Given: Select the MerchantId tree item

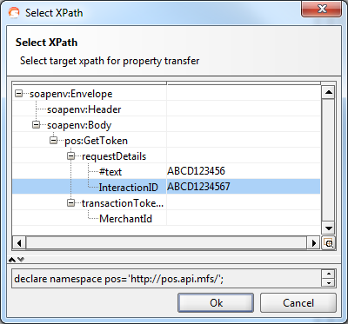Looking at the screenshot, I should (x=125, y=219).
